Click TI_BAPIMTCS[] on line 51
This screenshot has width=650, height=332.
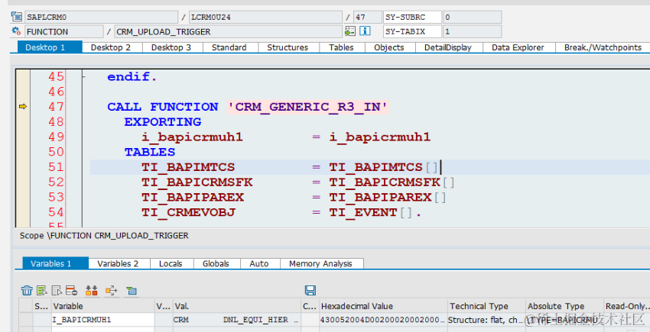(x=383, y=167)
